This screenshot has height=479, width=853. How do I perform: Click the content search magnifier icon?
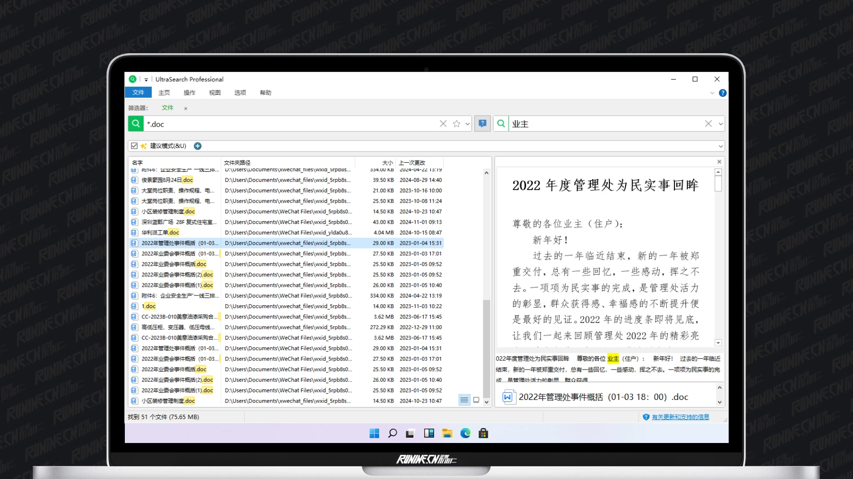(501, 124)
